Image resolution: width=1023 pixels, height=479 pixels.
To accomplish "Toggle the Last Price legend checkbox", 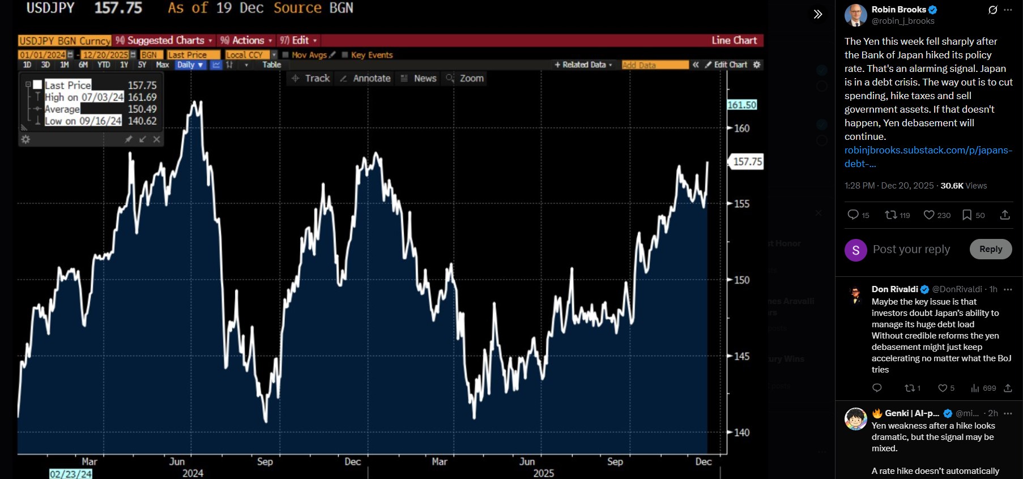I will pos(38,85).
